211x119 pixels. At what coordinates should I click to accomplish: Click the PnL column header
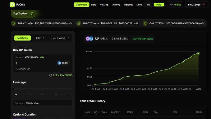pos(156,112)
